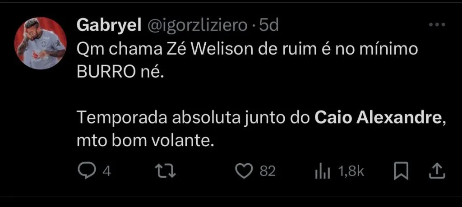
Task: Click the phrase Temporada absoluta junto do
Action: coord(194,119)
